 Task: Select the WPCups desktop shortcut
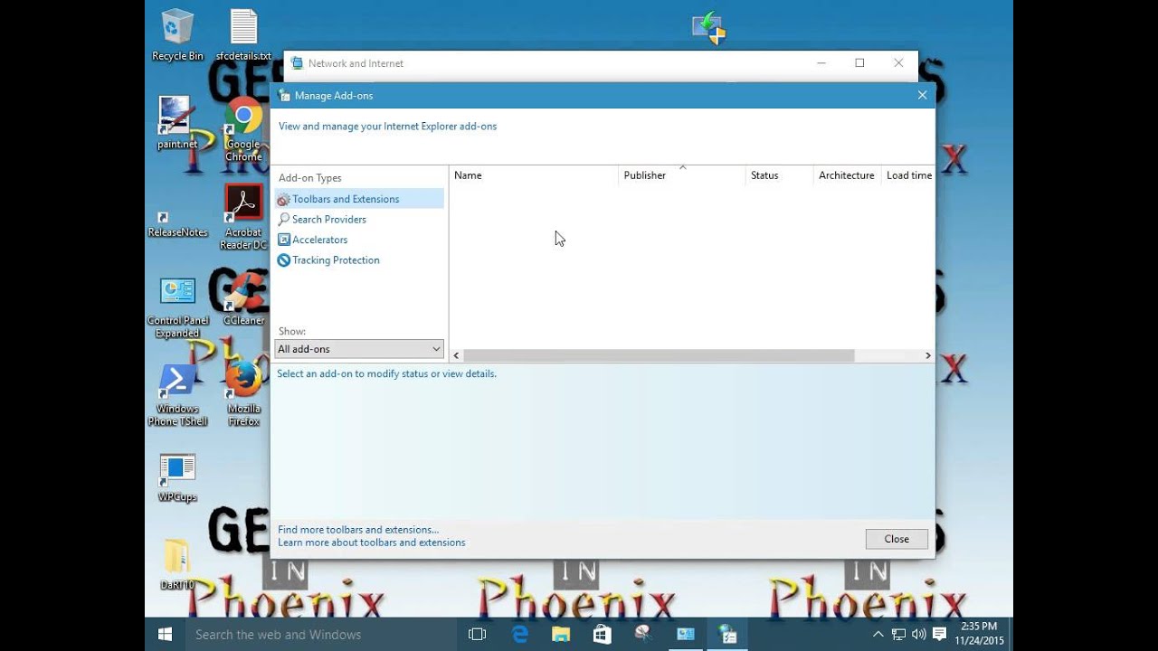(x=177, y=477)
